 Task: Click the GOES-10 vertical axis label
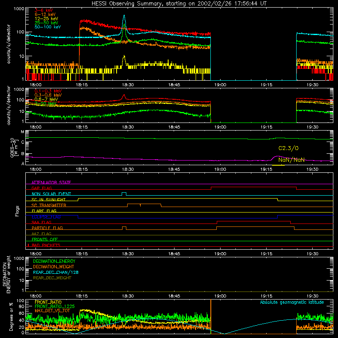14,147
